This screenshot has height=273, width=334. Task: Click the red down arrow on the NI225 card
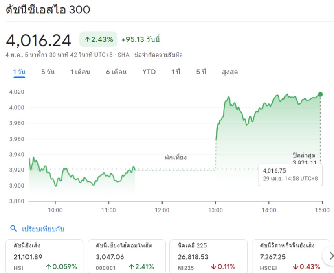pos(213,267)
